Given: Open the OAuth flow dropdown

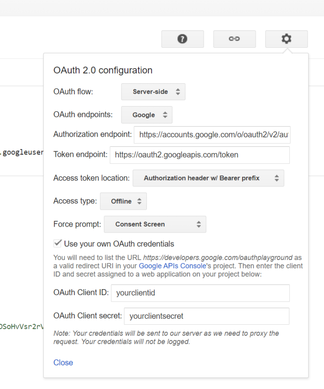Looking at the screenshot, I should tap(153, 92).
